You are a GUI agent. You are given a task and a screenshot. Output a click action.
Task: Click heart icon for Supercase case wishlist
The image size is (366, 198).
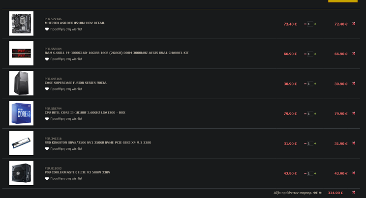47,89
